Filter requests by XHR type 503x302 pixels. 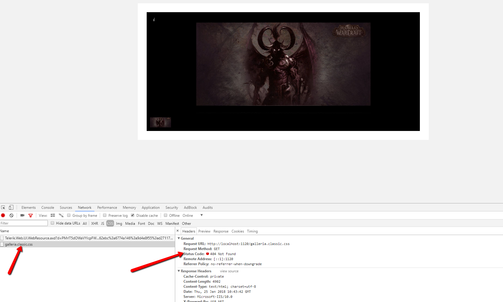pyautogui.click(x=95, y=224)
